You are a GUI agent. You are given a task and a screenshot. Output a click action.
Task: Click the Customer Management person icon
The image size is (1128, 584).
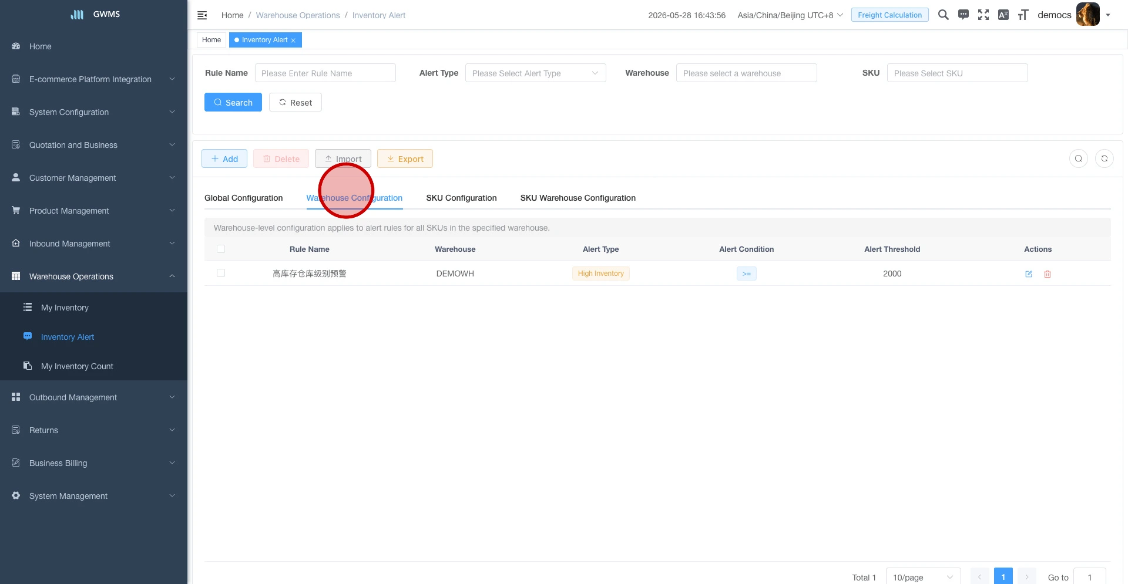(x=16, y=177)
